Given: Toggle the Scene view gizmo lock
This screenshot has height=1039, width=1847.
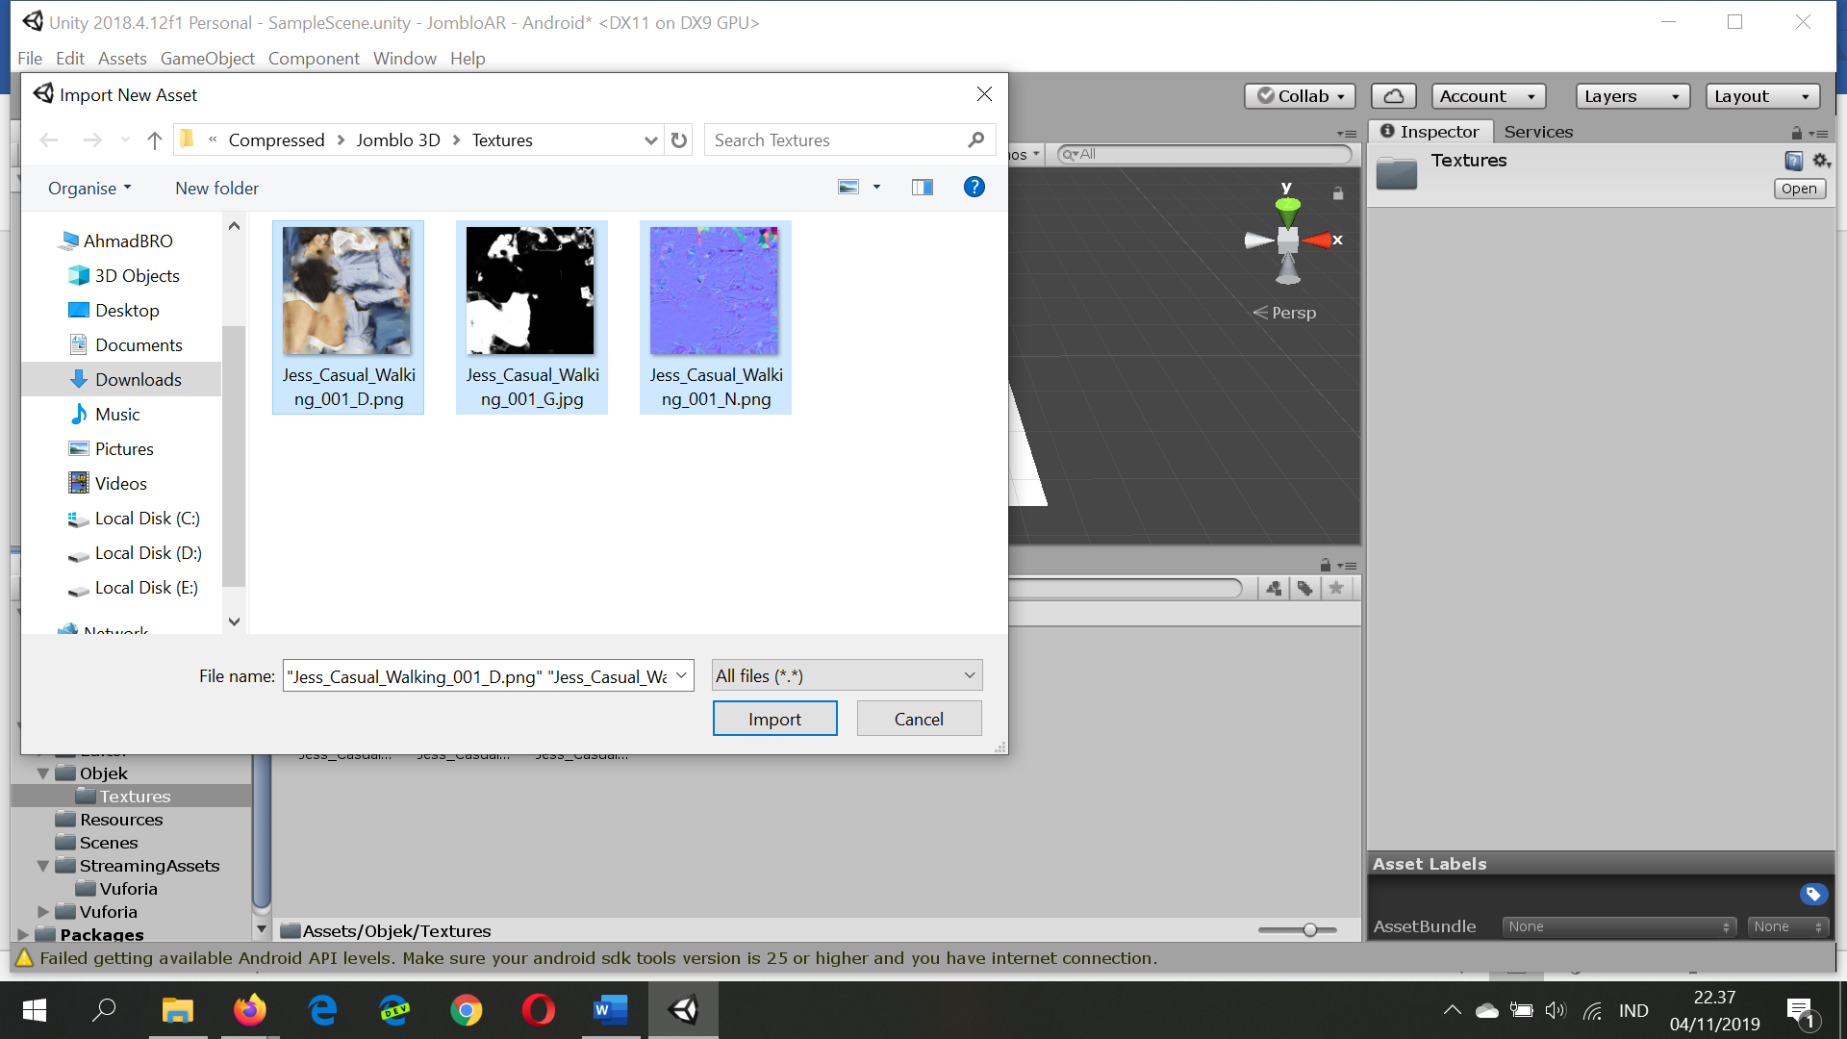Looking at the screenshot, I should pyautogui.click(x=1337, y=193).
